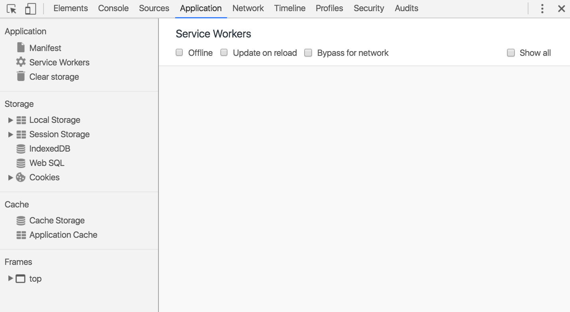Click the Service Workers gear icon
This screenshot has width=570, height=312.
pyautogui.click(x=21, y=62)
